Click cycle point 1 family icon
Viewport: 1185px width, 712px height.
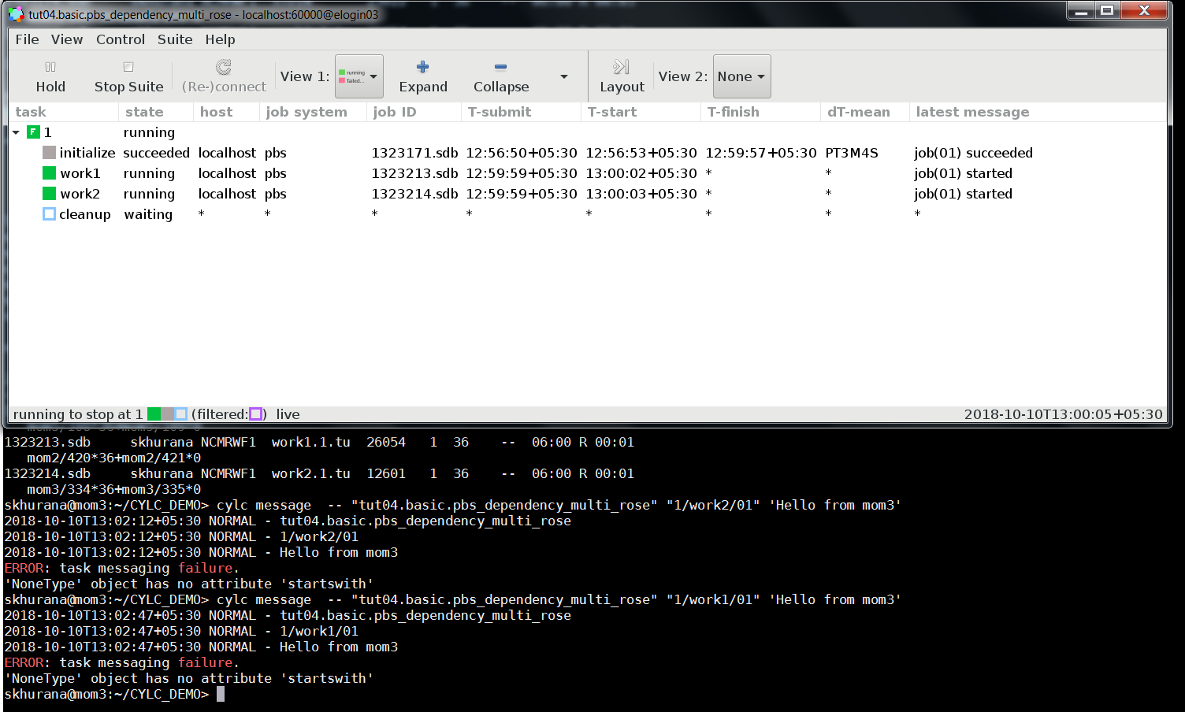33,132
